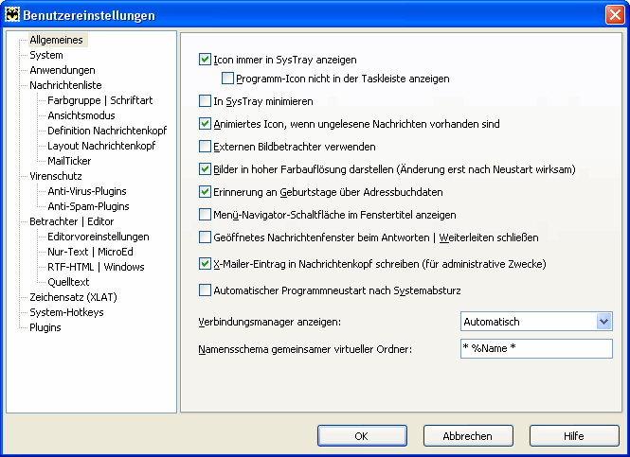The height and width of the screenshot is (457, 630).
Task: Enable 'Menü-Navigator-Schaltfläche im Fenstertitel anzeigen'
Action: click(x=205, y=215)
